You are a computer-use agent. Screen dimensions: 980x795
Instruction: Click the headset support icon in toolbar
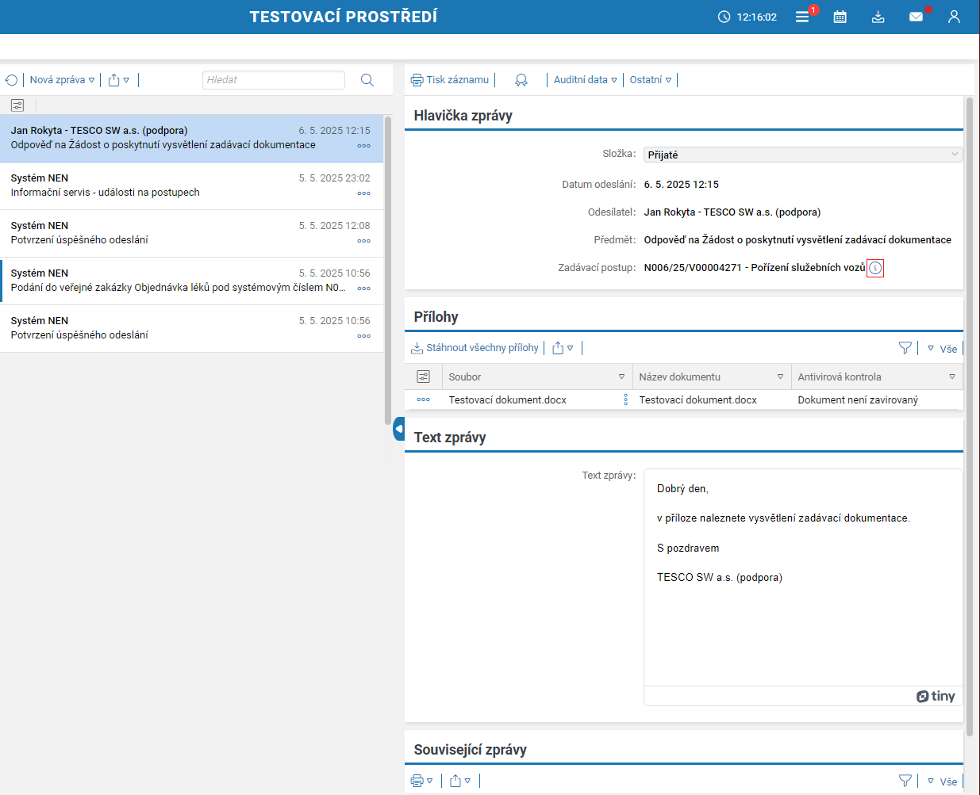pos(521,80)
